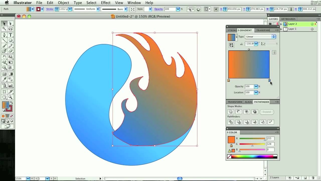
Task: Expand Layer 1 disclosure triangle
Action: 281,29
